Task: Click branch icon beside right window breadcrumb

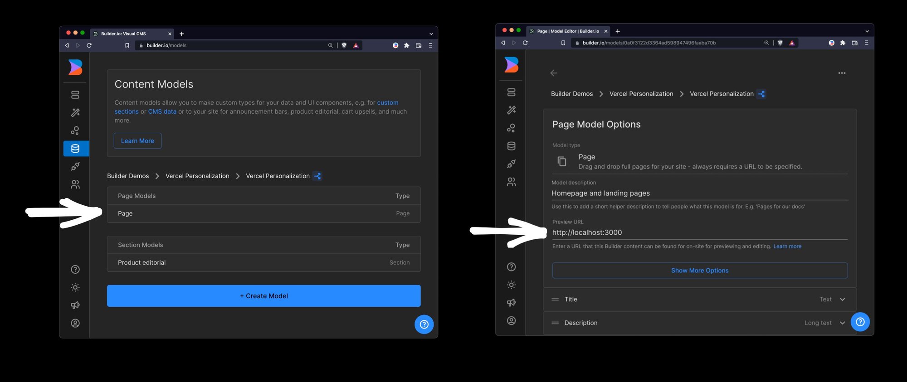Action: tap(761, 94)
